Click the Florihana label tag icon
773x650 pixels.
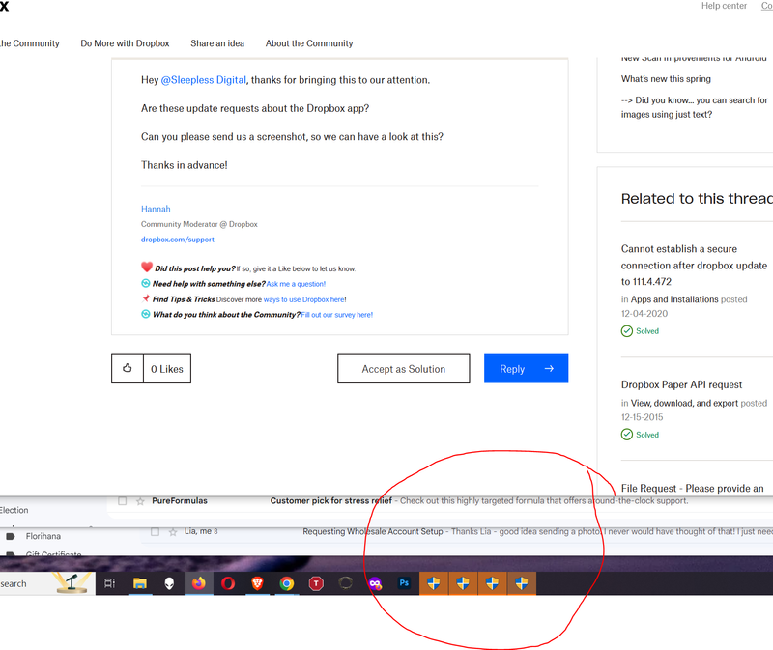[11, 536]
